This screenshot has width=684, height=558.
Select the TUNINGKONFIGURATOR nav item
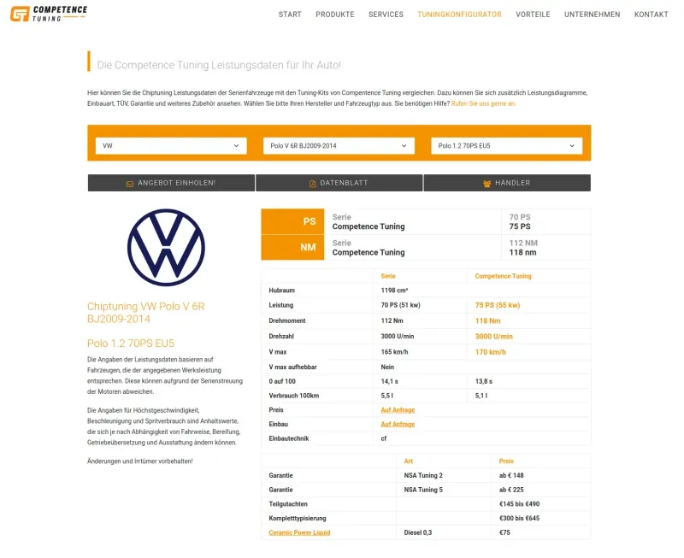click(x=459, y=15)
